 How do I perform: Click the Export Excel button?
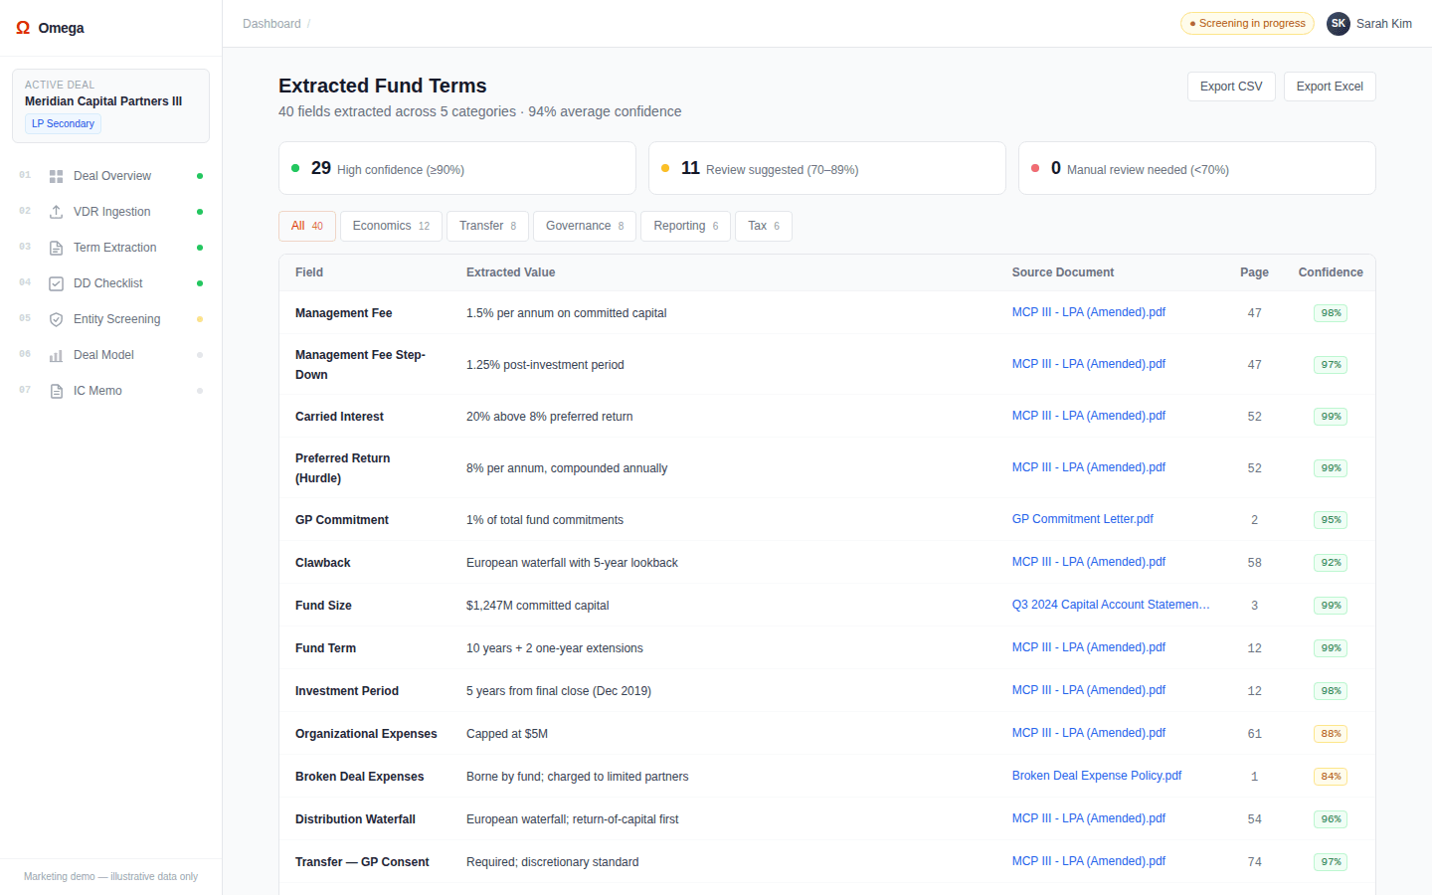tap(1330, 87)
